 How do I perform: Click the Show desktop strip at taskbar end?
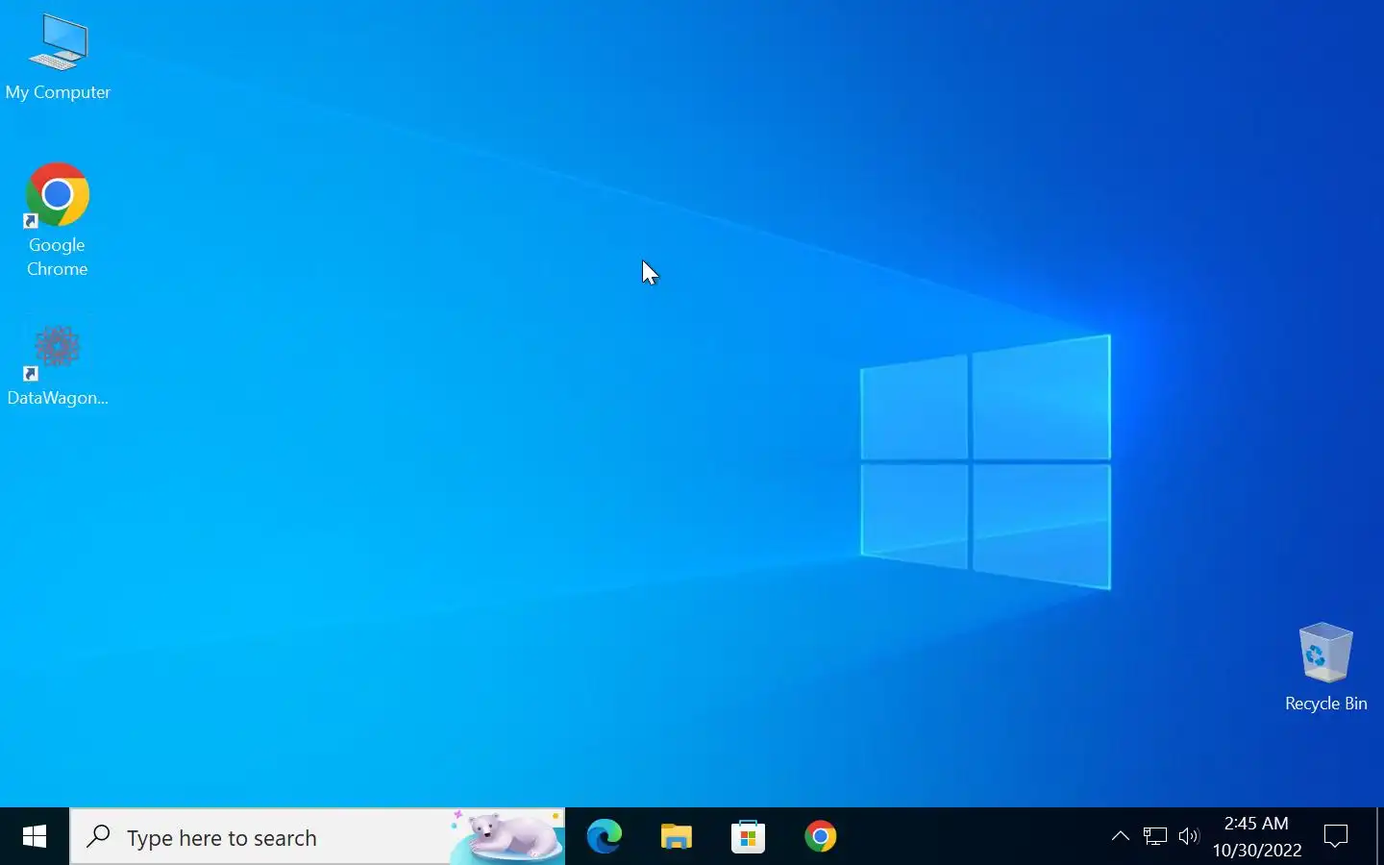(1380, 836)
